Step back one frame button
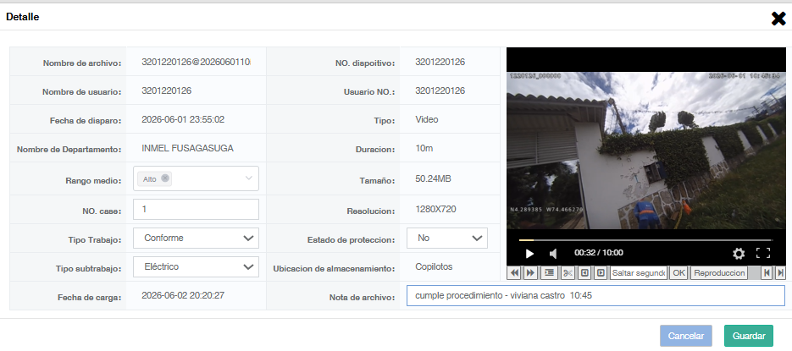This screenshot has height=351, width=792. click(584, 273)
